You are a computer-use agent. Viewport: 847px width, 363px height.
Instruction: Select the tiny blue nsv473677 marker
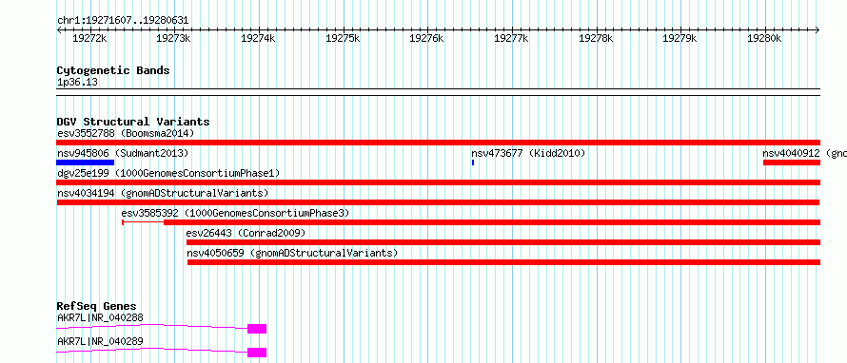pos(473,162)
